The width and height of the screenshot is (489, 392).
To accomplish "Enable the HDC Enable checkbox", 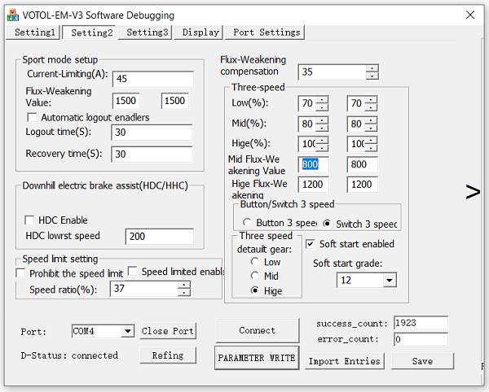I will 30,220.
